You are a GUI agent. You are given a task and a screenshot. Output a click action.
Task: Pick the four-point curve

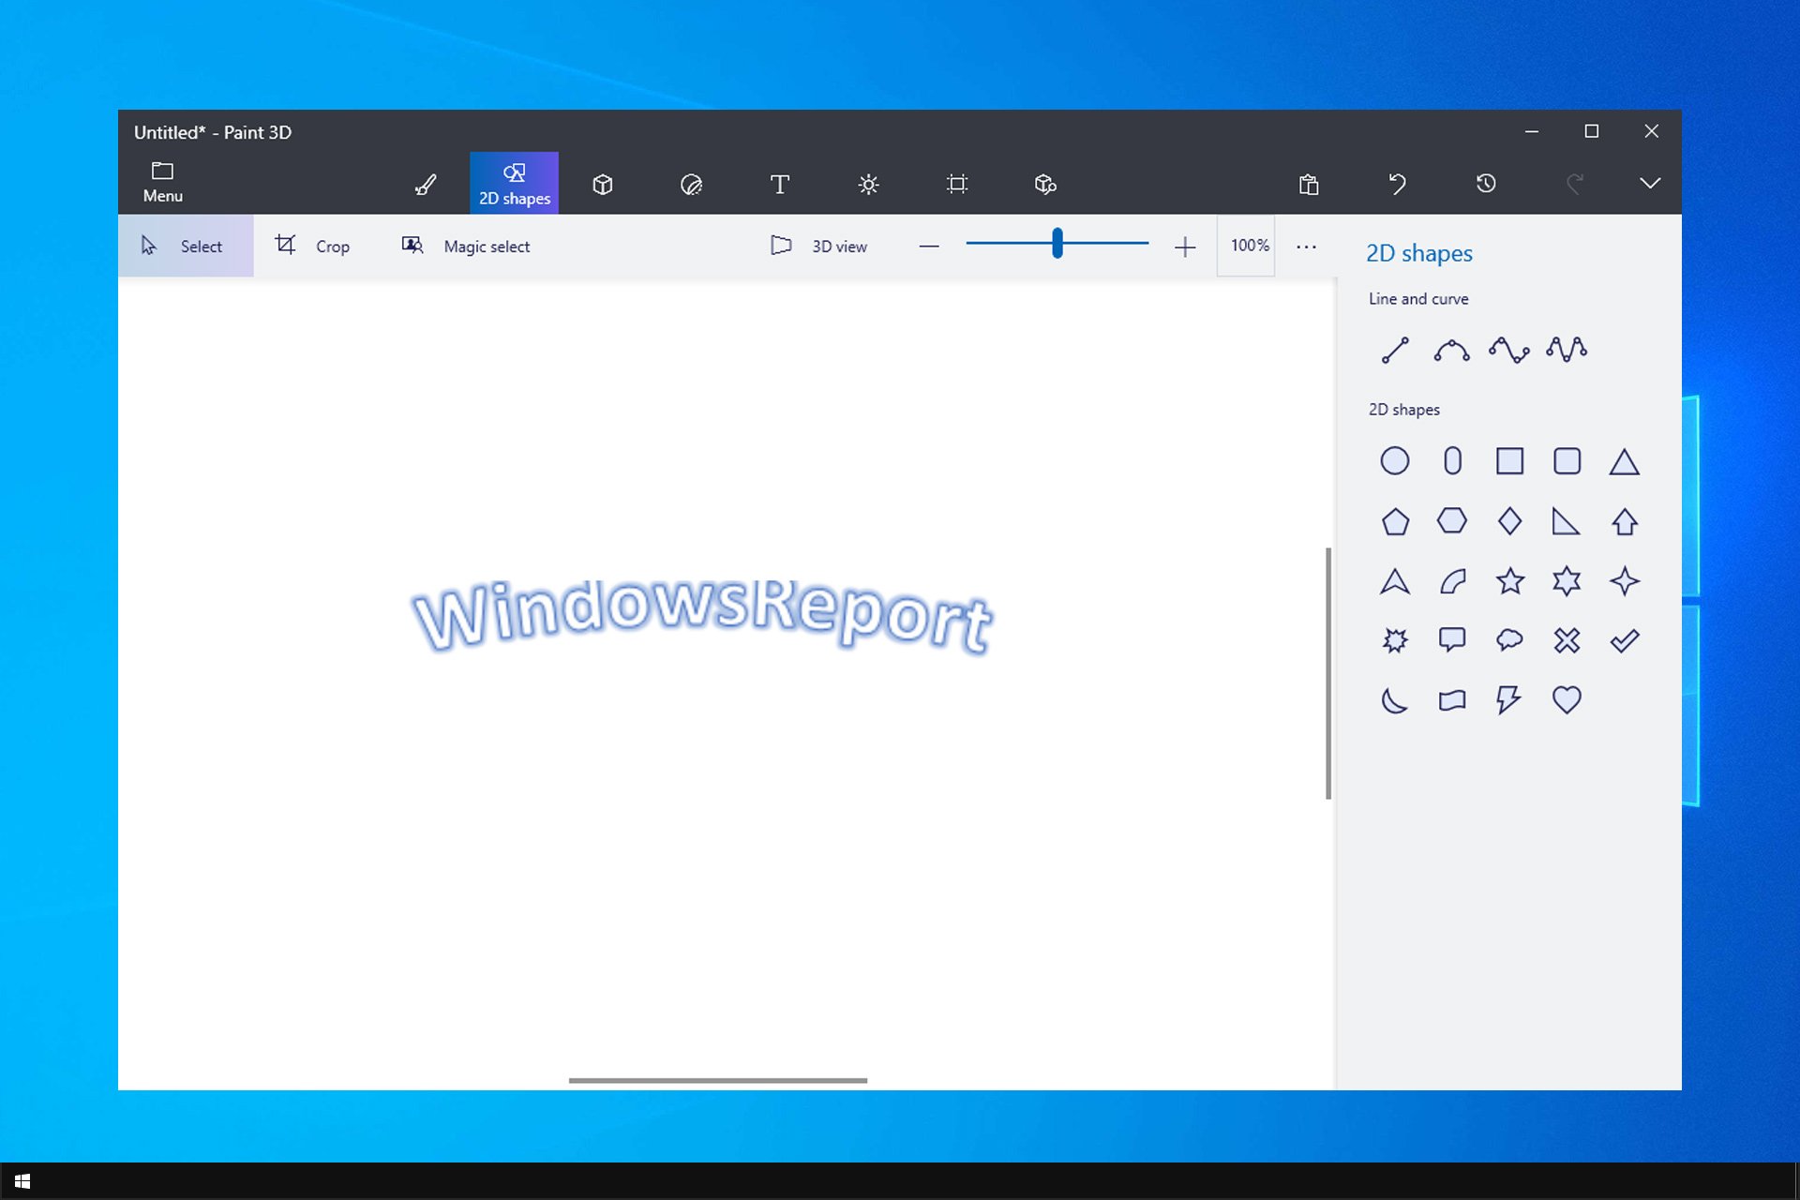(1509, 350)
